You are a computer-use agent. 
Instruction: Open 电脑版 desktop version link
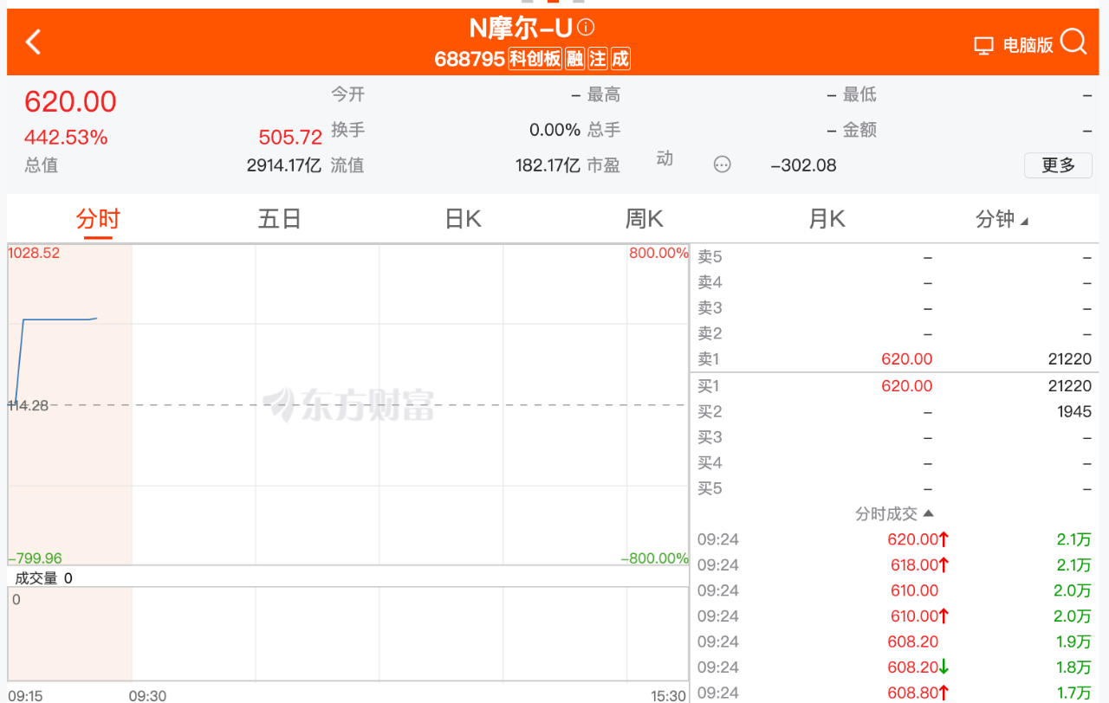(x=1028, y=46)
